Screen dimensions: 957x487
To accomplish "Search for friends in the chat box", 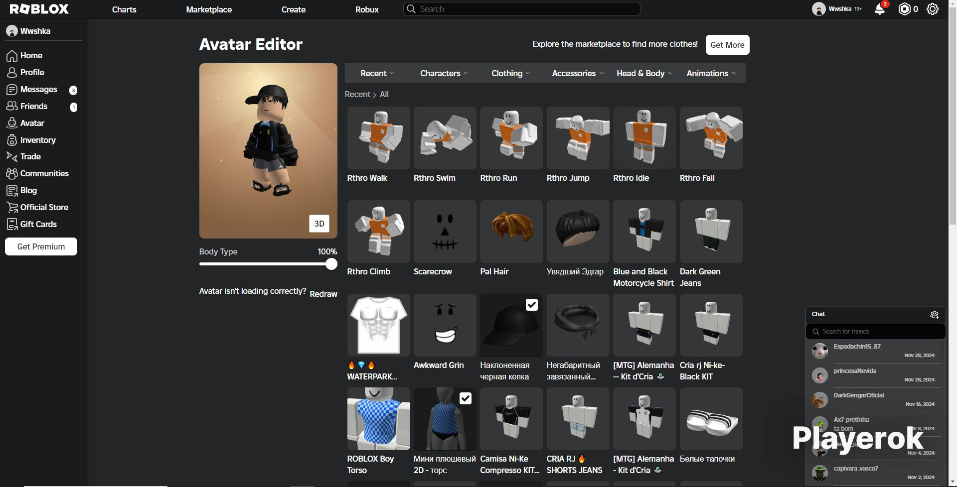I will (876, 331).
